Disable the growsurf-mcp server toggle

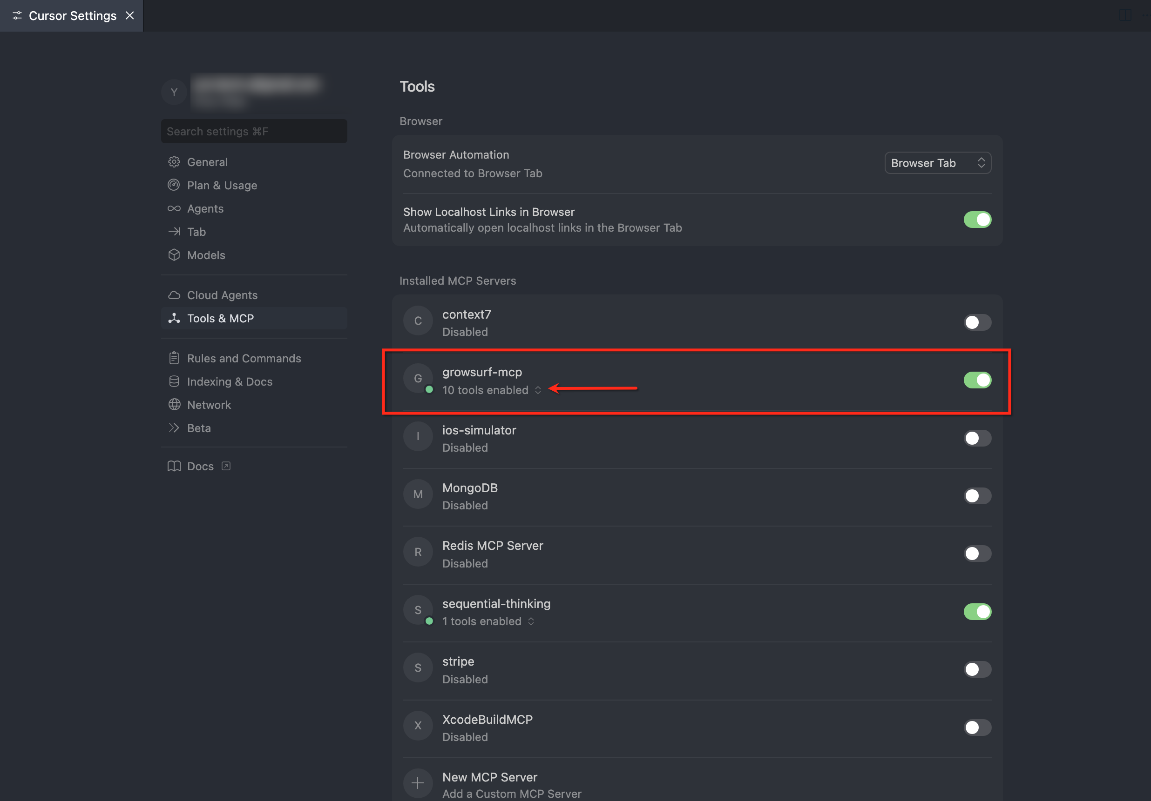(976, 380)
